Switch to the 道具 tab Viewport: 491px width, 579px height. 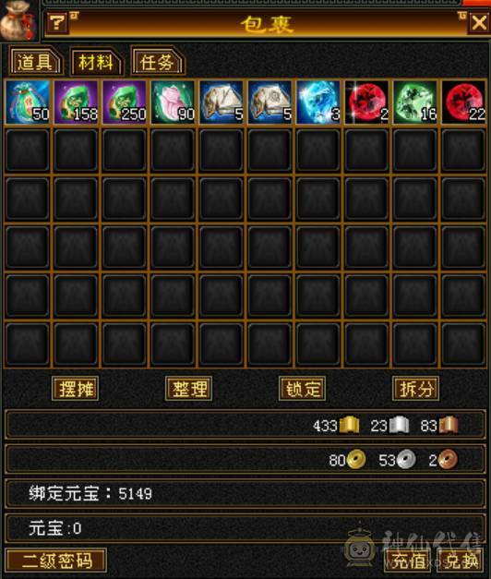[34, 62]
